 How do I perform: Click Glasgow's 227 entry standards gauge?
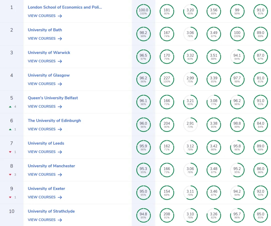click(x=167, y=80)
